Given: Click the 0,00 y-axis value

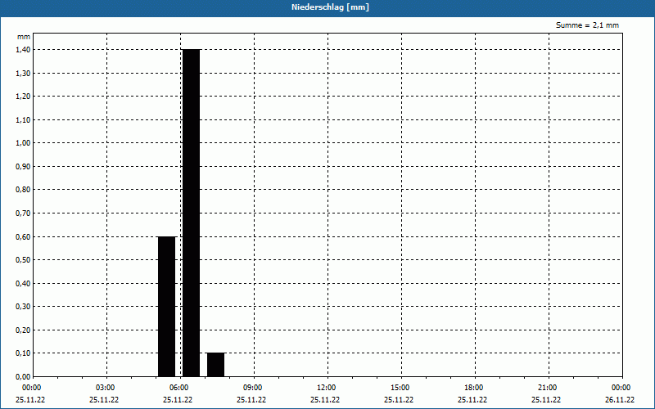Looking at the screenshot, I should click(24, 377).
